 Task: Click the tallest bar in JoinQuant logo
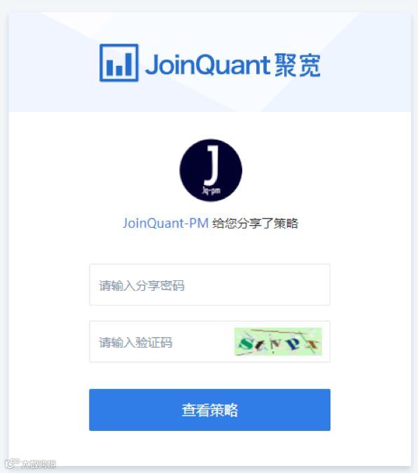128,64
